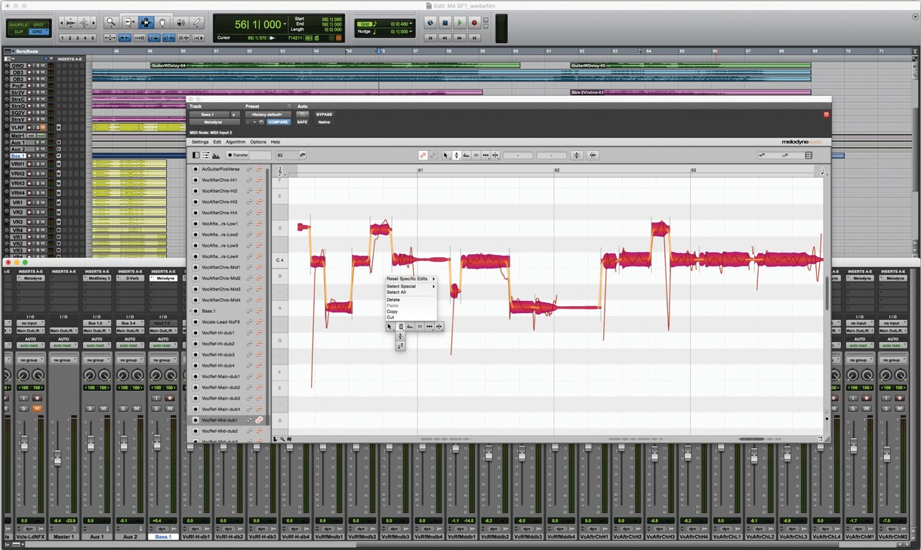921x550 pixels.
Task: Open the Melodyne Algorithm menu
Action: click(236, 142)
